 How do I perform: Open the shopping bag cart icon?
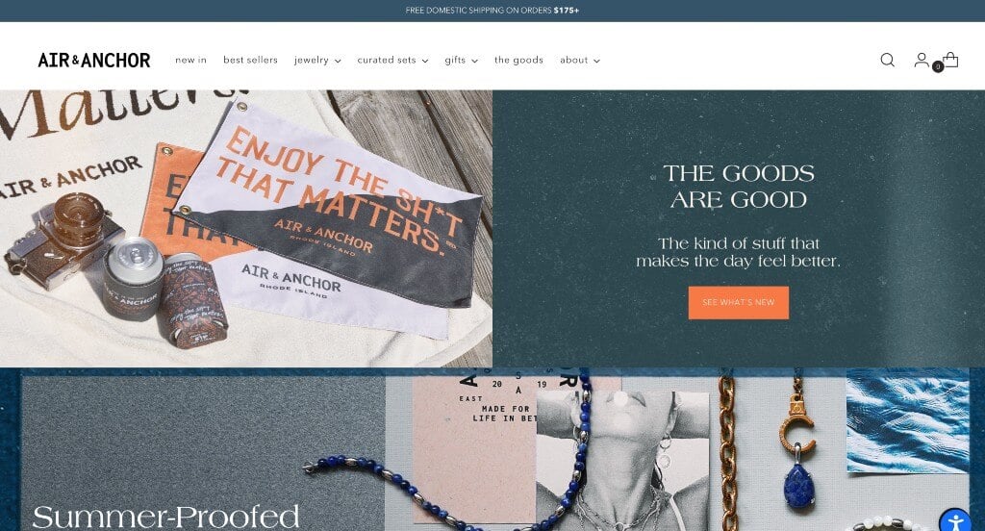(x=950, y=60)
